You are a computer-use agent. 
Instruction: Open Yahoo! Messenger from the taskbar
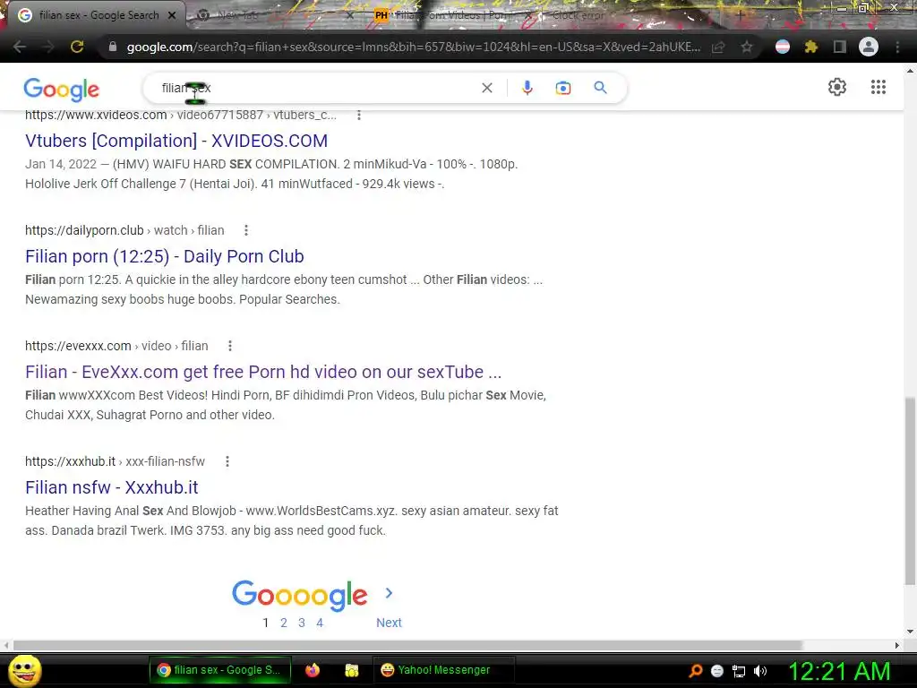point(443,670)
